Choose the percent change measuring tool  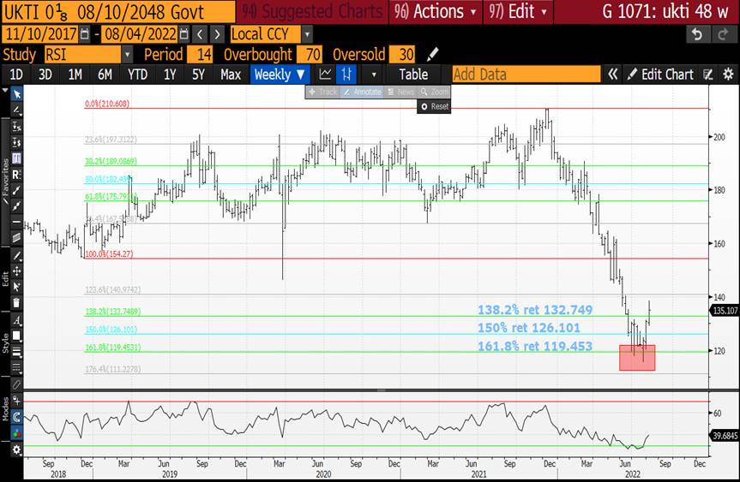point(16,126)
